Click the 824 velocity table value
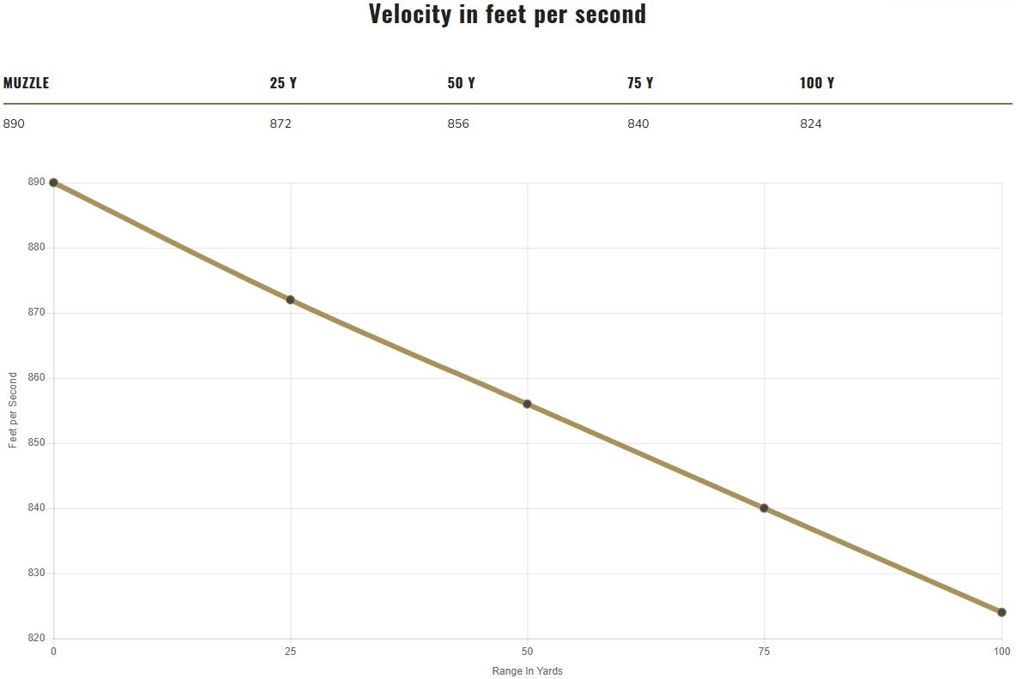The width and height of the screenshot is (1016, 679). pos(811,123)
